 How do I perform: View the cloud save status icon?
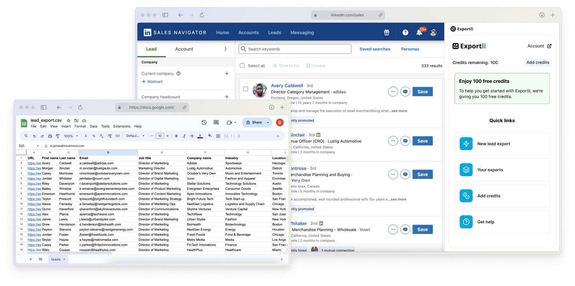84,120
